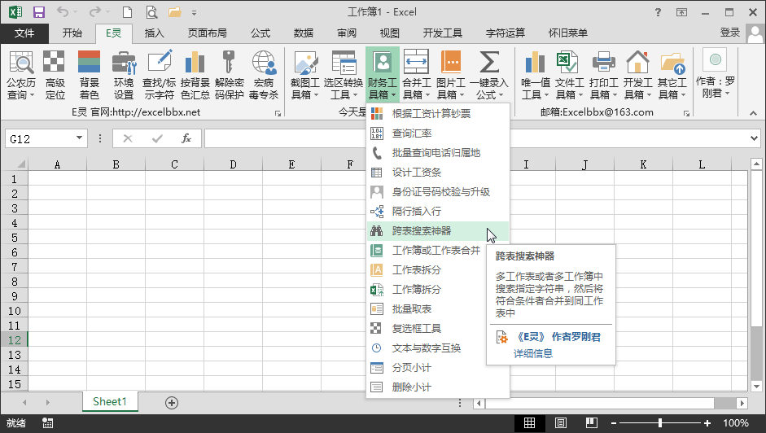Choose 设计工资条 menu item
This screenshot has height=433, width=766.
[438, 172]
